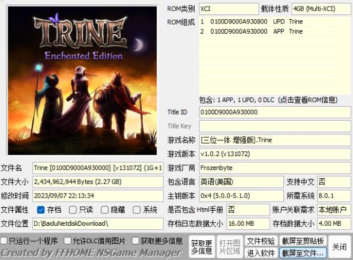Click the 包含: 1 APP, 1 UPD, 0 DLC info link

pos(268,100)
